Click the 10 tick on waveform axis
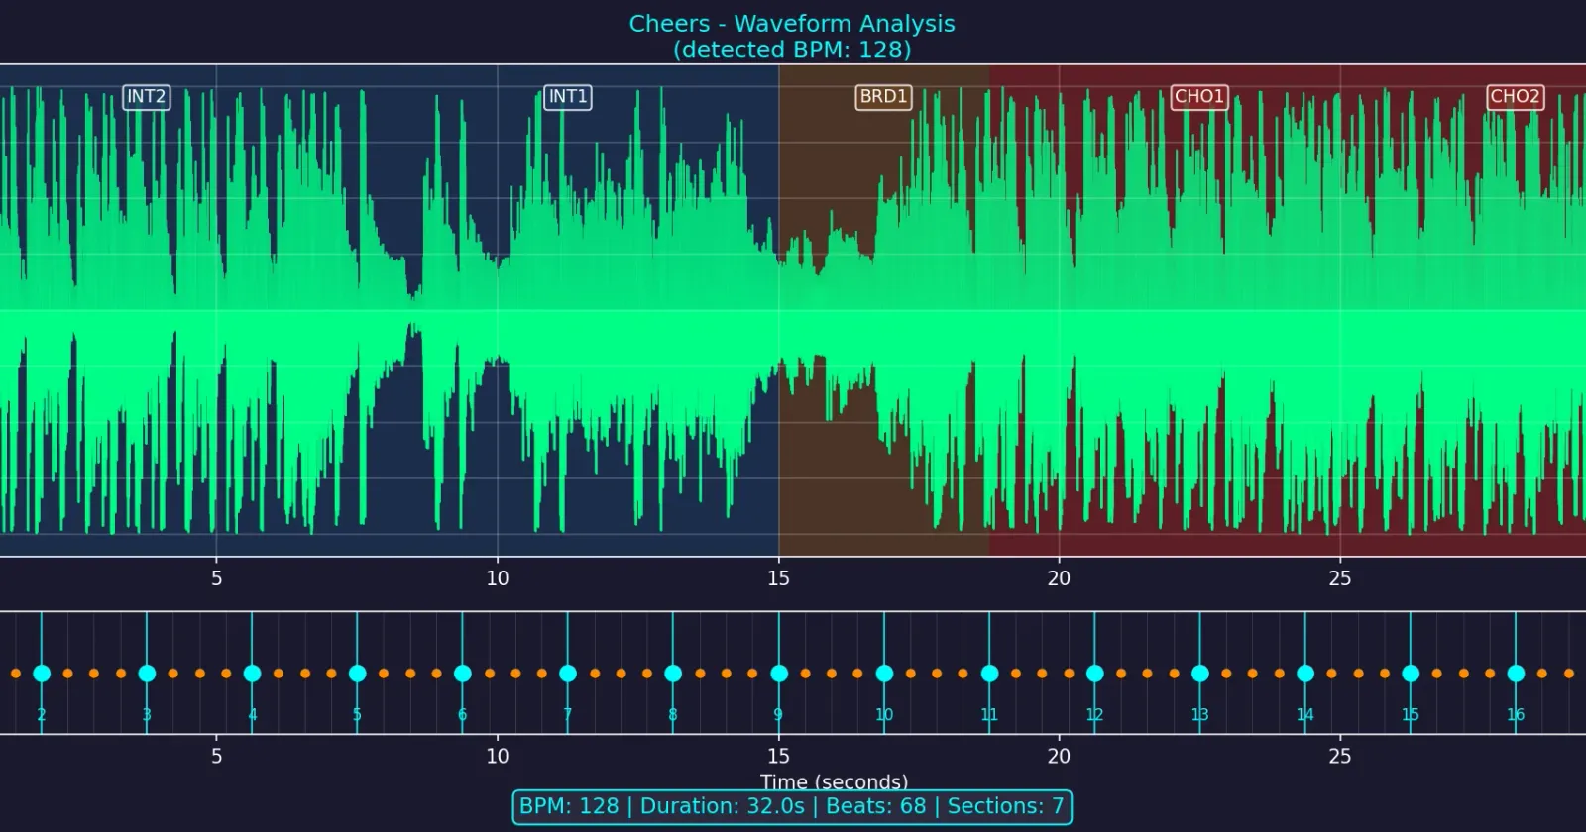 498,578
